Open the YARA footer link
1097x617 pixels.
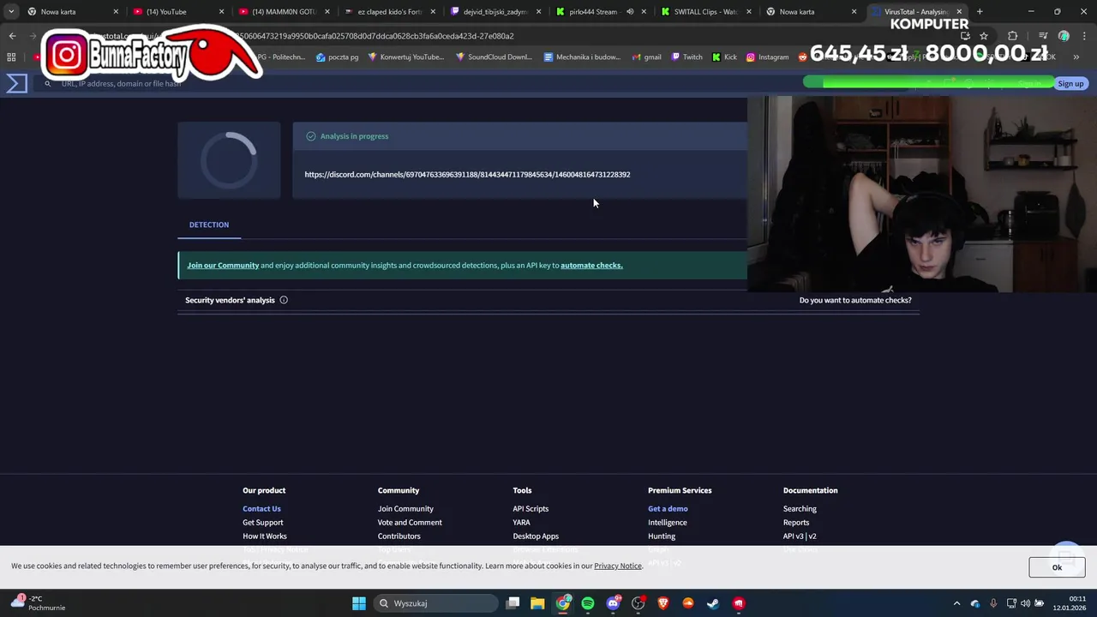click(521, 523)
